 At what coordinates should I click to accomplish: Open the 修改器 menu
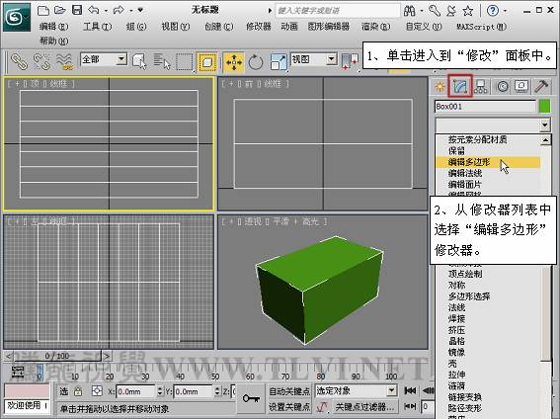pos(258,27)
